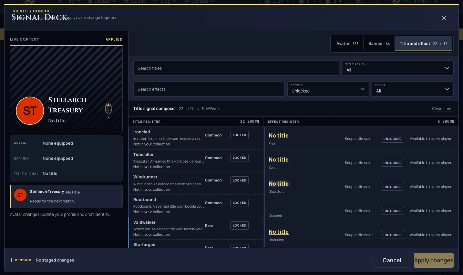Click the TITLE REGISTER column header

(x=146, y=121)
